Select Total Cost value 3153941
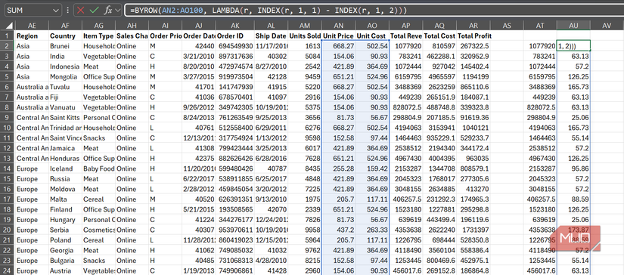Image resolution: width=624 pixels, height=275 pixels. tap(439, 128)
